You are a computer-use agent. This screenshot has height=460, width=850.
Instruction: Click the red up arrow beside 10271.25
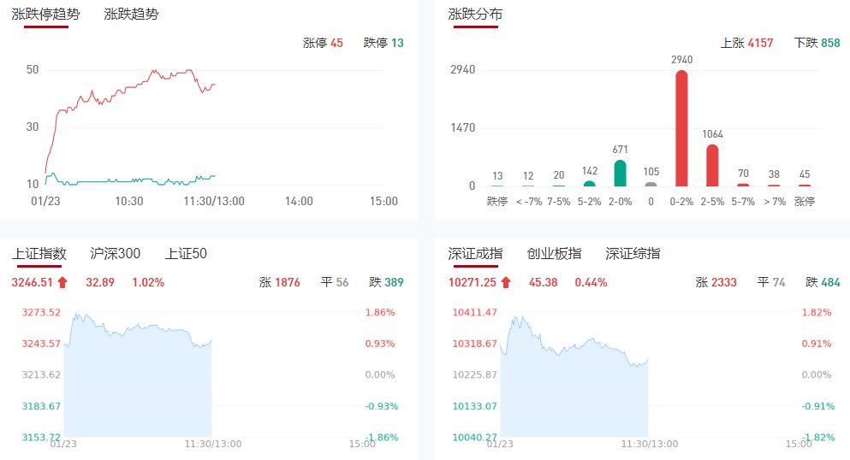pyautogui.click(x=506, y=282)
